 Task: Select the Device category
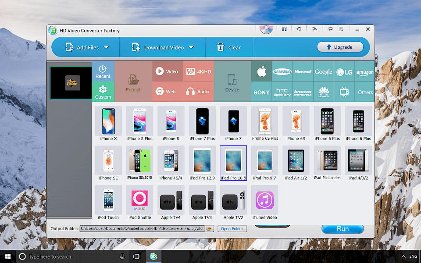pyautogui.click(x=232, y=82)
